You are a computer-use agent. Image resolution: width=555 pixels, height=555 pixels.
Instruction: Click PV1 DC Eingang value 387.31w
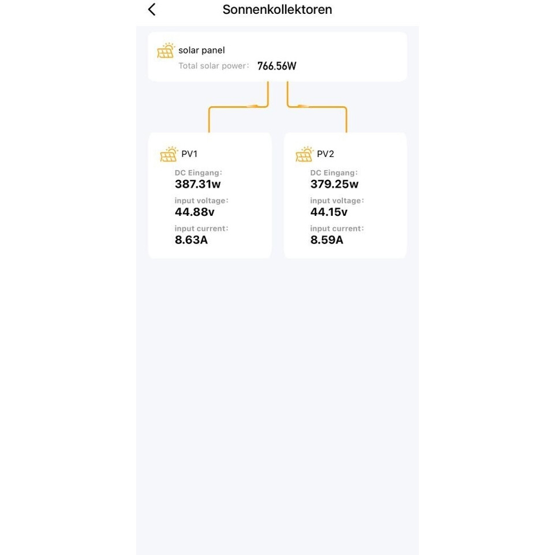pos(197,184)
